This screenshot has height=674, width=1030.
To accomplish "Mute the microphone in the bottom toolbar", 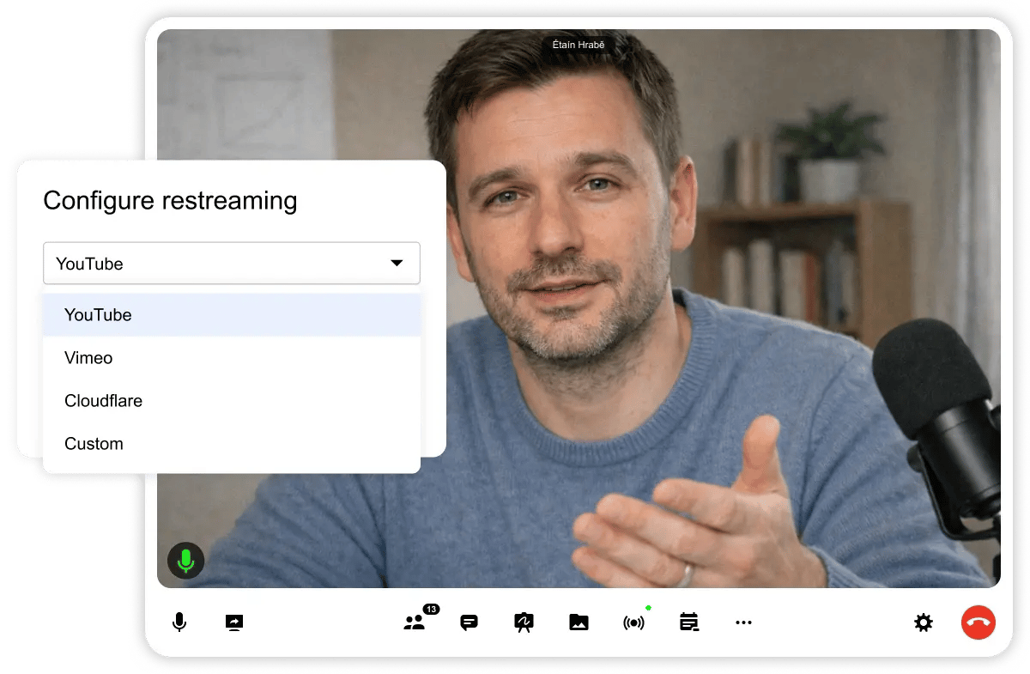I will (x=179, y=622).
